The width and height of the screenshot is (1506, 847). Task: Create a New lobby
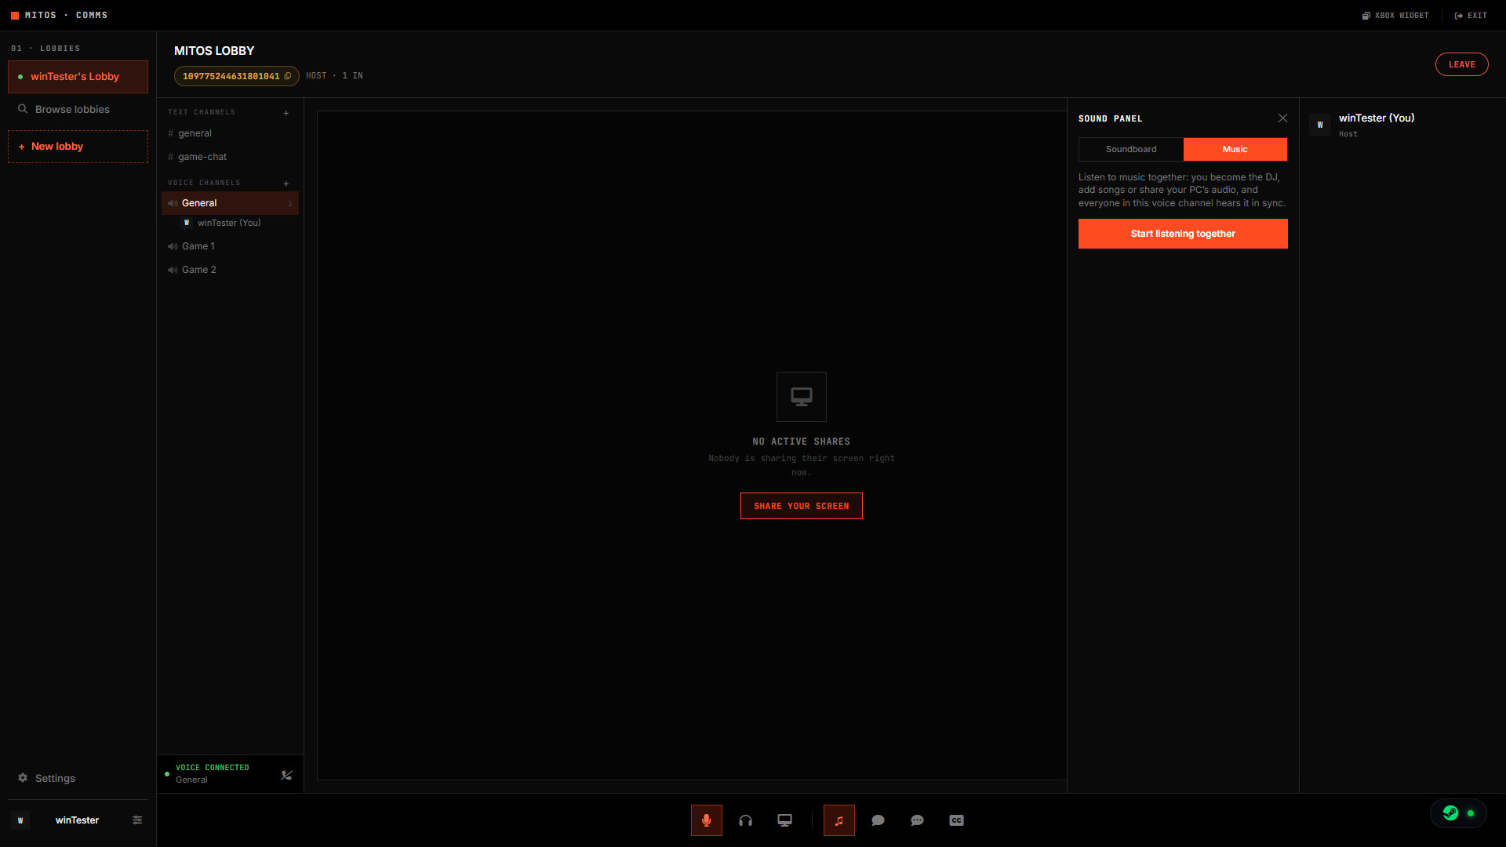(x=78, y=147)
